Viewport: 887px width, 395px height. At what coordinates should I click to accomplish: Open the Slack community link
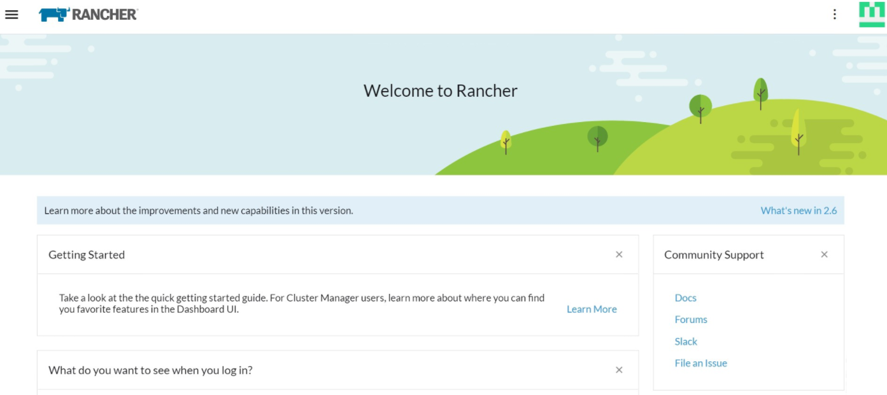pyautogui.click(x=686, y=341)
